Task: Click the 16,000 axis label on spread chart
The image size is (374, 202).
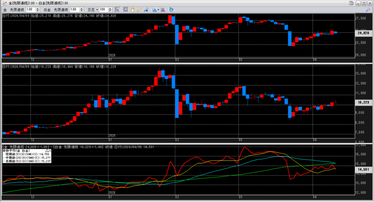Action: click(360, 154)
